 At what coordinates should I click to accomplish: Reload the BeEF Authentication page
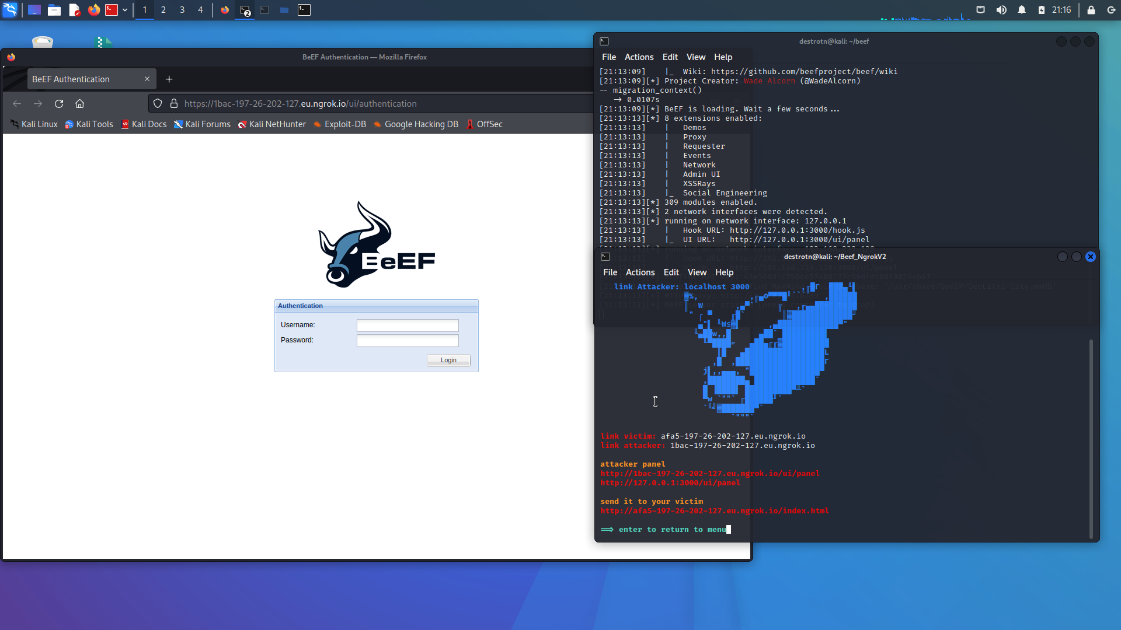pyautogui.click(x=59, y=103)
